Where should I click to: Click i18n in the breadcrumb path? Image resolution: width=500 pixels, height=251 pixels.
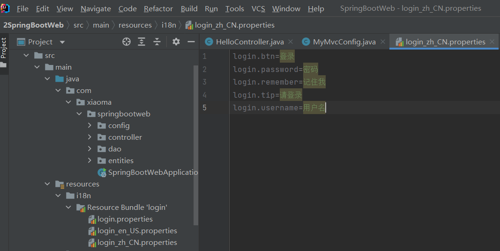(x=169, y=25)
